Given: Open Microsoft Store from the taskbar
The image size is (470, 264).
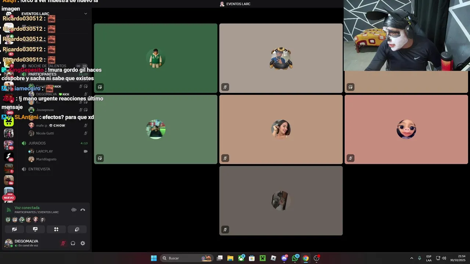Looking at the screenshot, I should pyautogui.click(x=252, y=258).
